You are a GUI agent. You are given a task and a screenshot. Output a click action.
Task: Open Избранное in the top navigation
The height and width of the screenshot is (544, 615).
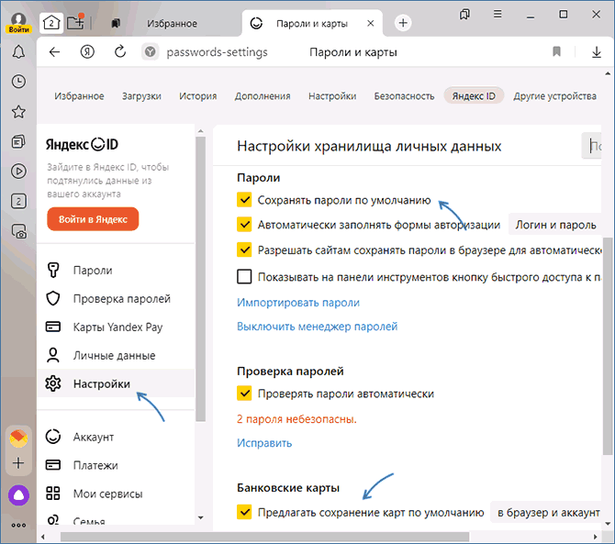(79, 96)
